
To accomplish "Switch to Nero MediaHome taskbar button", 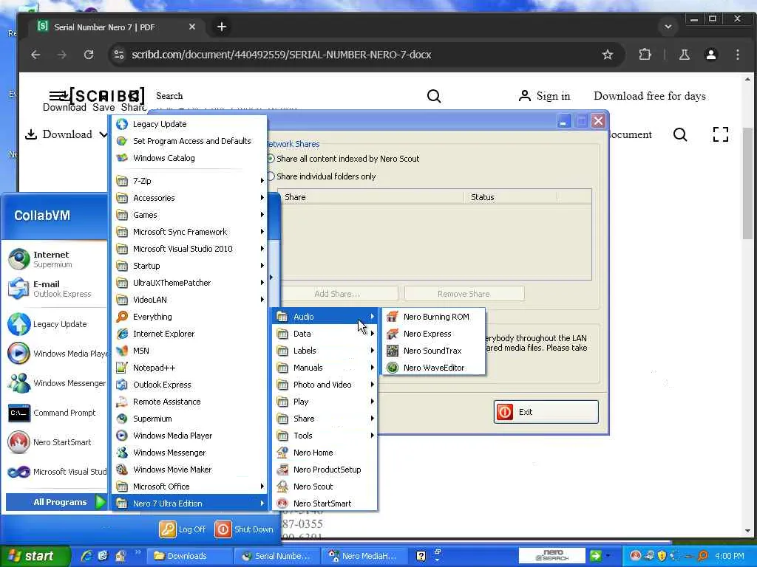I will coord(364,556).
